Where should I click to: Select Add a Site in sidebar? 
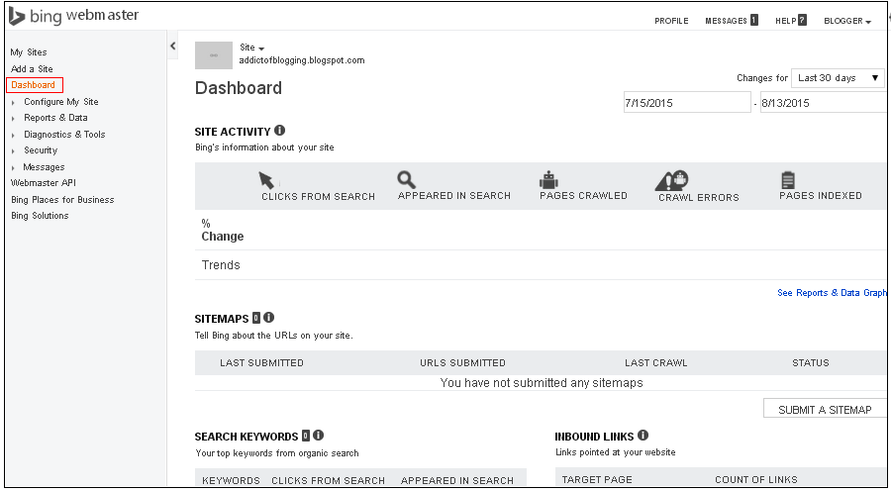pos(32,68)
